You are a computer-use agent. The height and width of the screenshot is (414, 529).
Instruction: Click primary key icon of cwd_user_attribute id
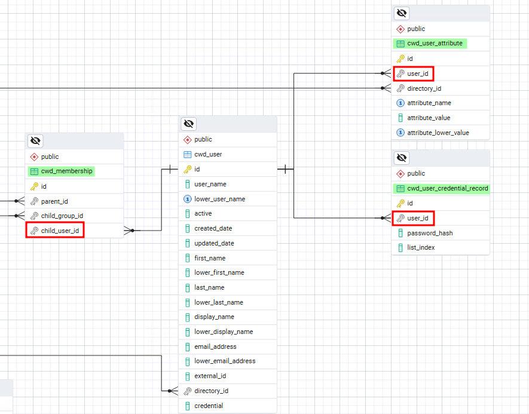tap(400, 59)
